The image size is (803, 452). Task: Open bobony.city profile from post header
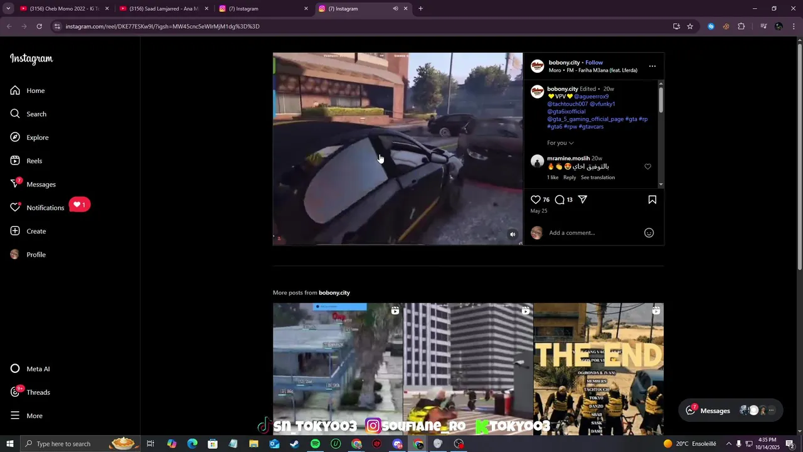pyautogui.click(x=564, y=62)
